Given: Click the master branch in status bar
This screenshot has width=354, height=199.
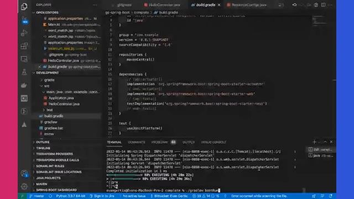Looking at the screenshot, I should coord(37,196).
